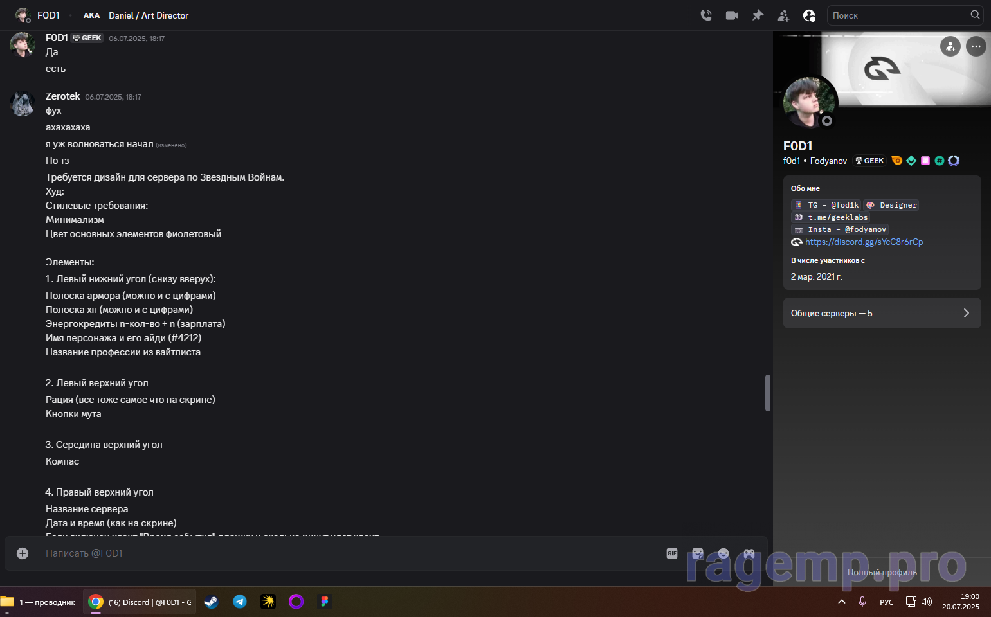The height and width of the screenshot is (617, 991).
Task: Open the discord.gg/sYcC8r6rCp invite link
Action: 864,242
